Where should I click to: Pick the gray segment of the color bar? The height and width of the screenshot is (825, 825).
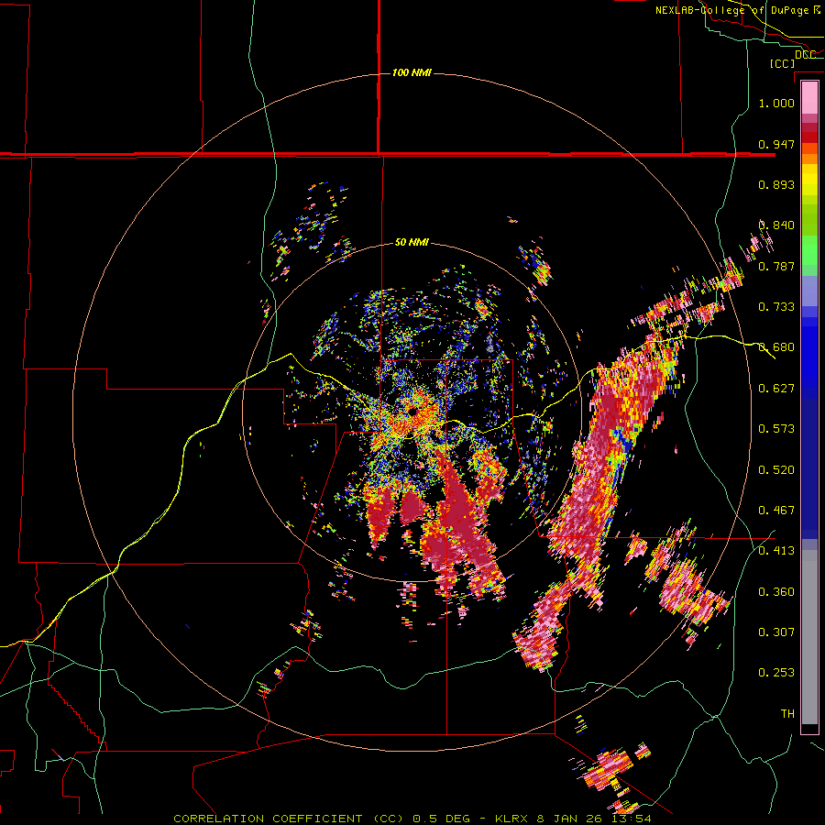point(809,637)
